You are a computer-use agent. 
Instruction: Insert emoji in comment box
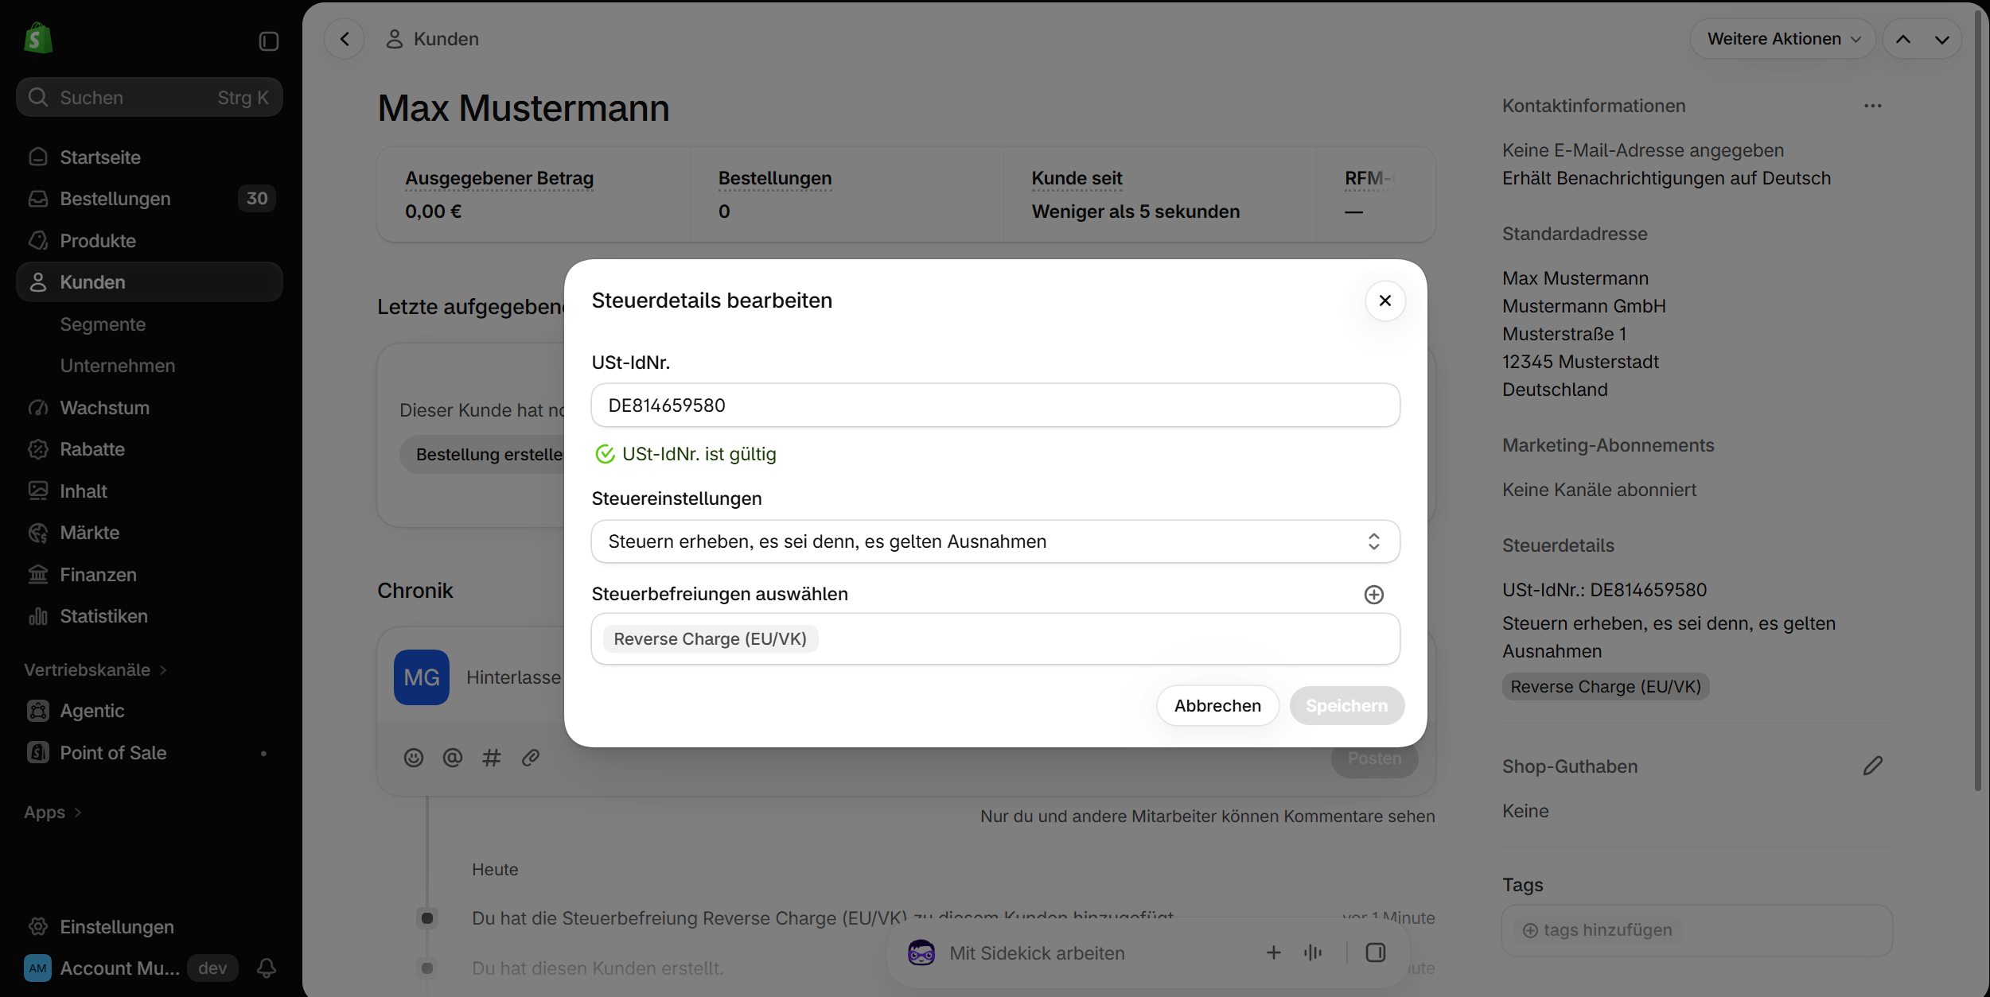(414, 758)
